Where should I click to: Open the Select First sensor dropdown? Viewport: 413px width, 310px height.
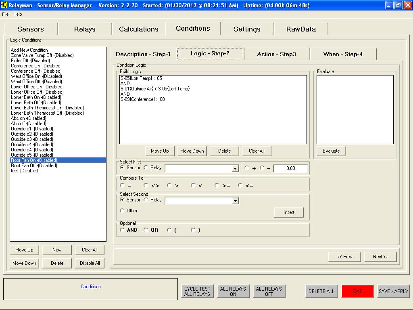(x=235, y=169)
